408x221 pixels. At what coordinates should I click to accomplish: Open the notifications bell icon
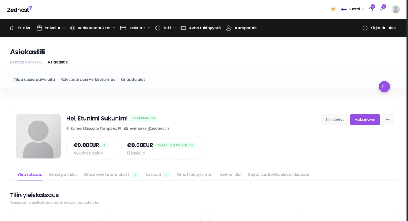pos(382,9)
